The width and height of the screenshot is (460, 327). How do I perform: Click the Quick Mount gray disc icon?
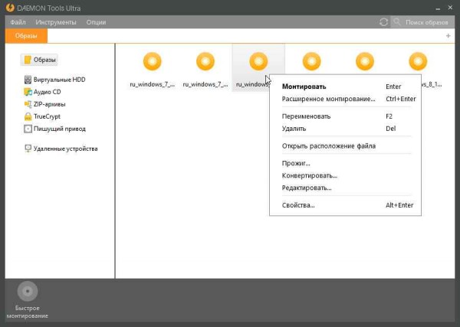pos(28,291)
